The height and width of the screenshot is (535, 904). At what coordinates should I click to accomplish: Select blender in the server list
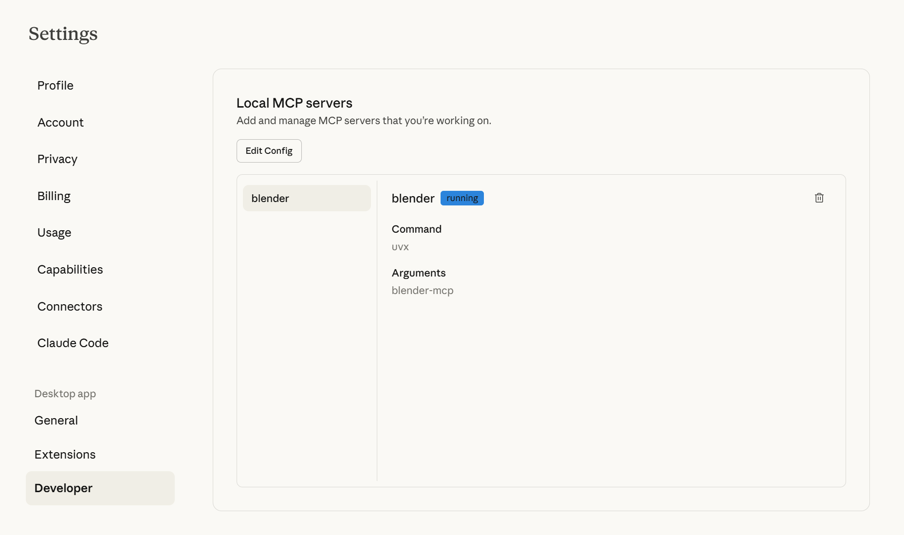point(307,198)
